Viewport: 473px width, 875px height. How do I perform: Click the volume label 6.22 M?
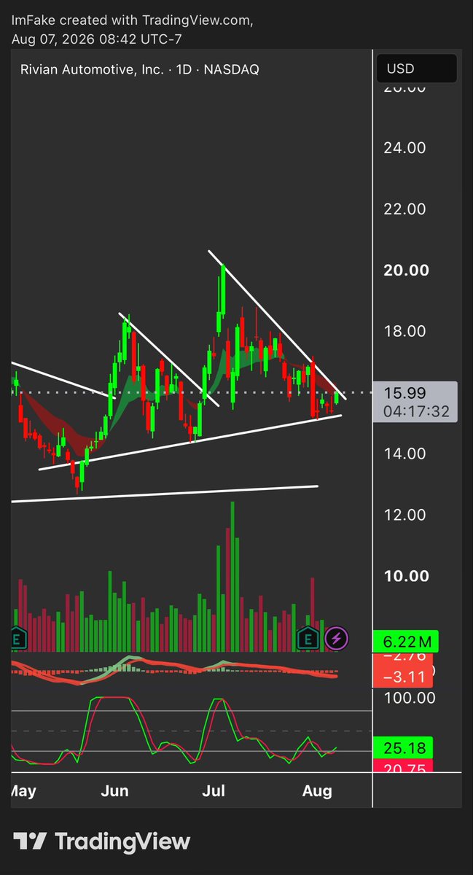pos(404,642)
